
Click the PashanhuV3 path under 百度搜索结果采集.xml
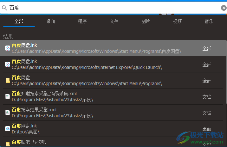52,116
